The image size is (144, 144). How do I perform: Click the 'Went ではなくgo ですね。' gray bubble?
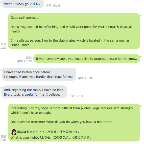[x=23, y=4]
